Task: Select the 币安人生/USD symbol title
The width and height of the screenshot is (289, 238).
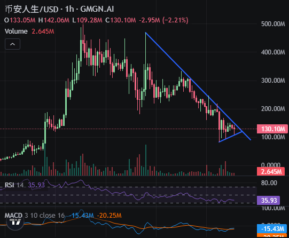Action: [x=32, y=9]
